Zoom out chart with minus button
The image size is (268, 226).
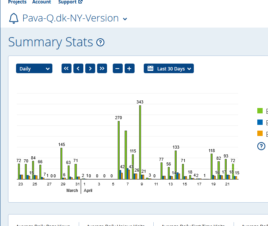(x=118, y=69)
